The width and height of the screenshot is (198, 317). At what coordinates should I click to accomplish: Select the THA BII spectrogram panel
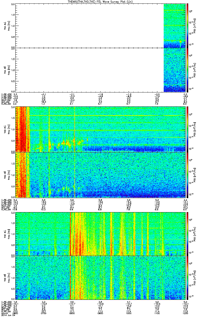101,70
